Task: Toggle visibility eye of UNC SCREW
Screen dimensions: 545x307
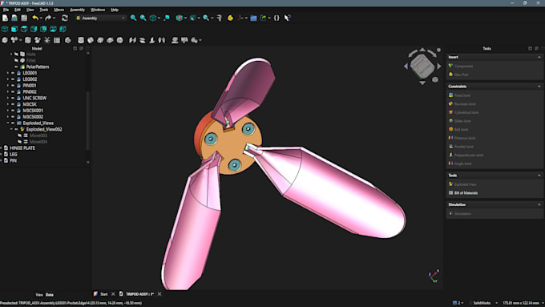Action: click(x=13, y=98)
